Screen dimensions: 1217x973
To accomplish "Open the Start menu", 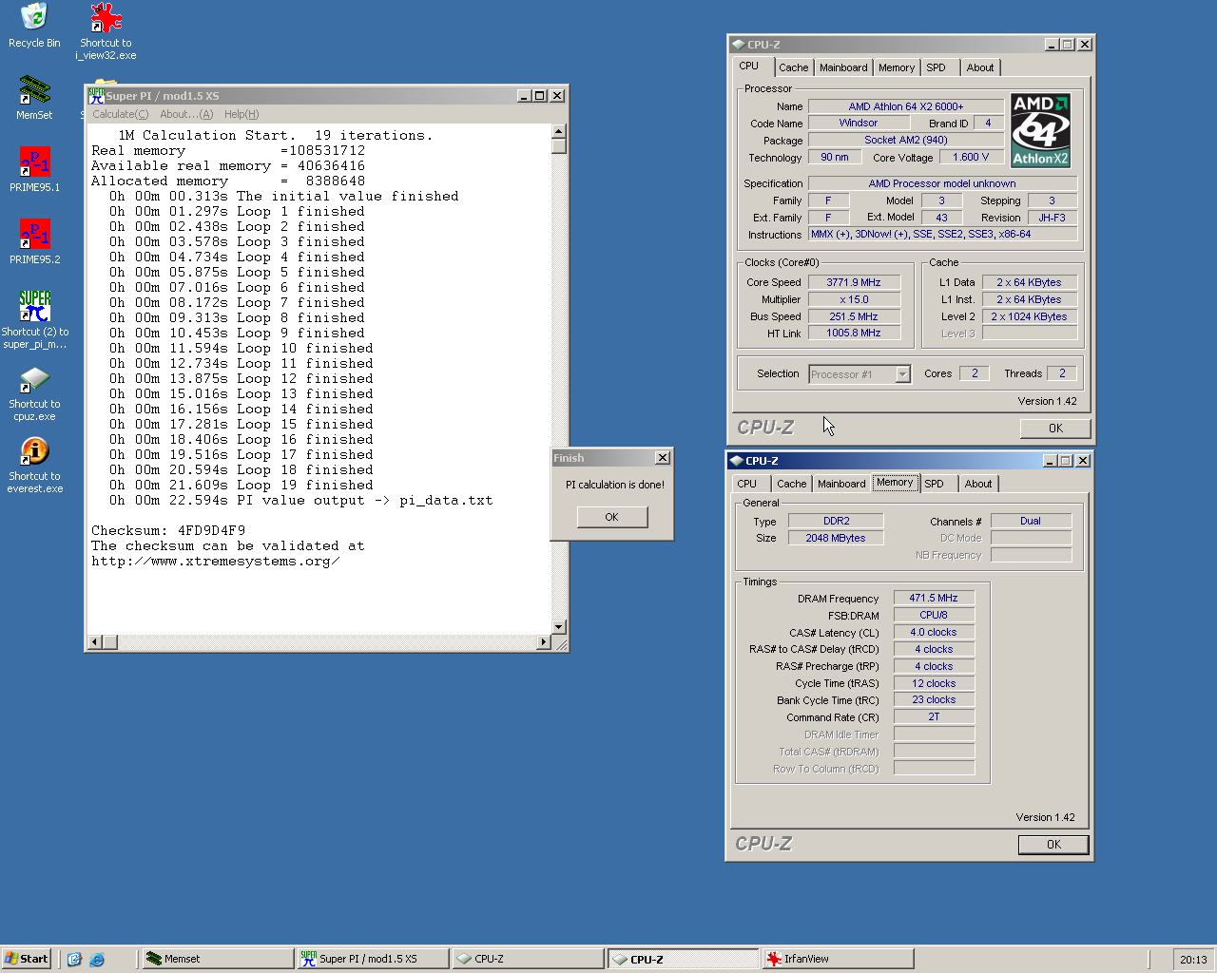I will click(x=27, y=959).
